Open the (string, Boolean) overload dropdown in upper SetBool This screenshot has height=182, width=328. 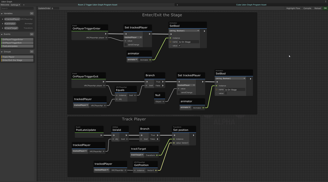coord(184,31)
